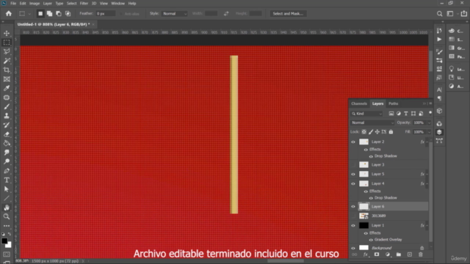The height and width of the screenshot is (264, 470).
Task: Select the Background layer name
Action: click(382, 248)
